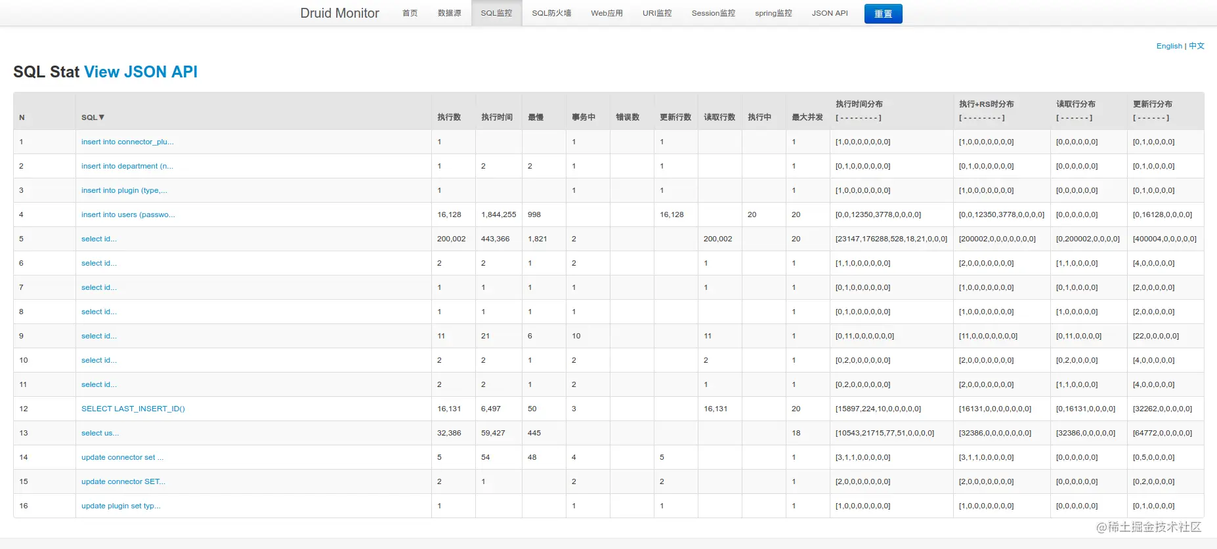The width and height of the screenshot is (1217, 549).
Task: Open 'select id...' link in row 7
Action: [x=99, y=287]
